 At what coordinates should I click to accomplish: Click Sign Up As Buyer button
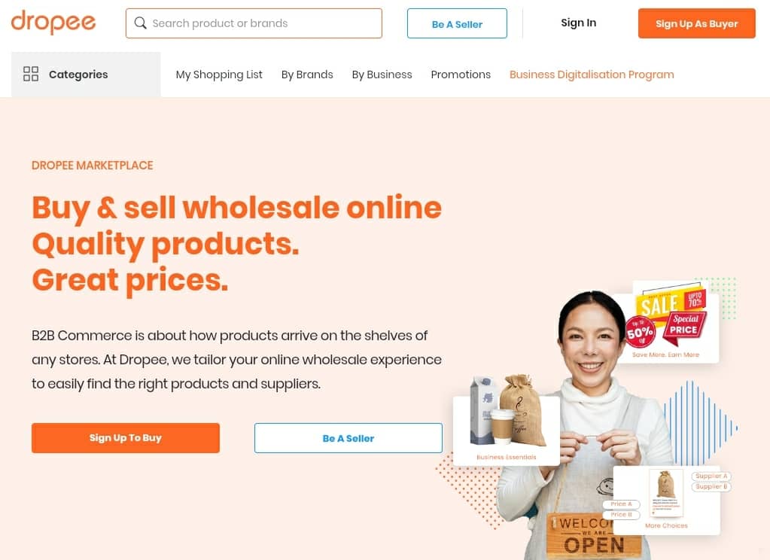[697, 23]
